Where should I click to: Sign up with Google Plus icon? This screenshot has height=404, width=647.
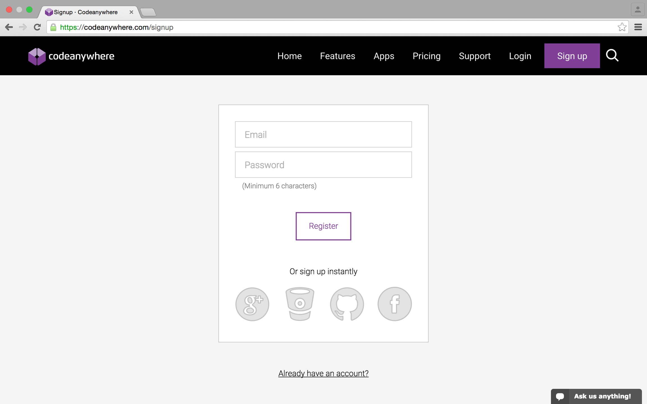252,304
